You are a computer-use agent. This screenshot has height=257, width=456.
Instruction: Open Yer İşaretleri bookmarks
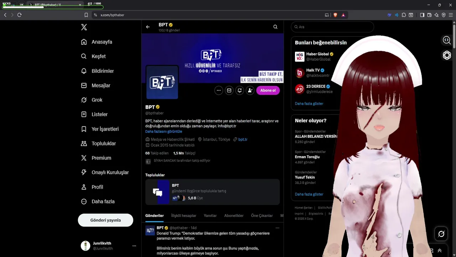click(100, 129)
